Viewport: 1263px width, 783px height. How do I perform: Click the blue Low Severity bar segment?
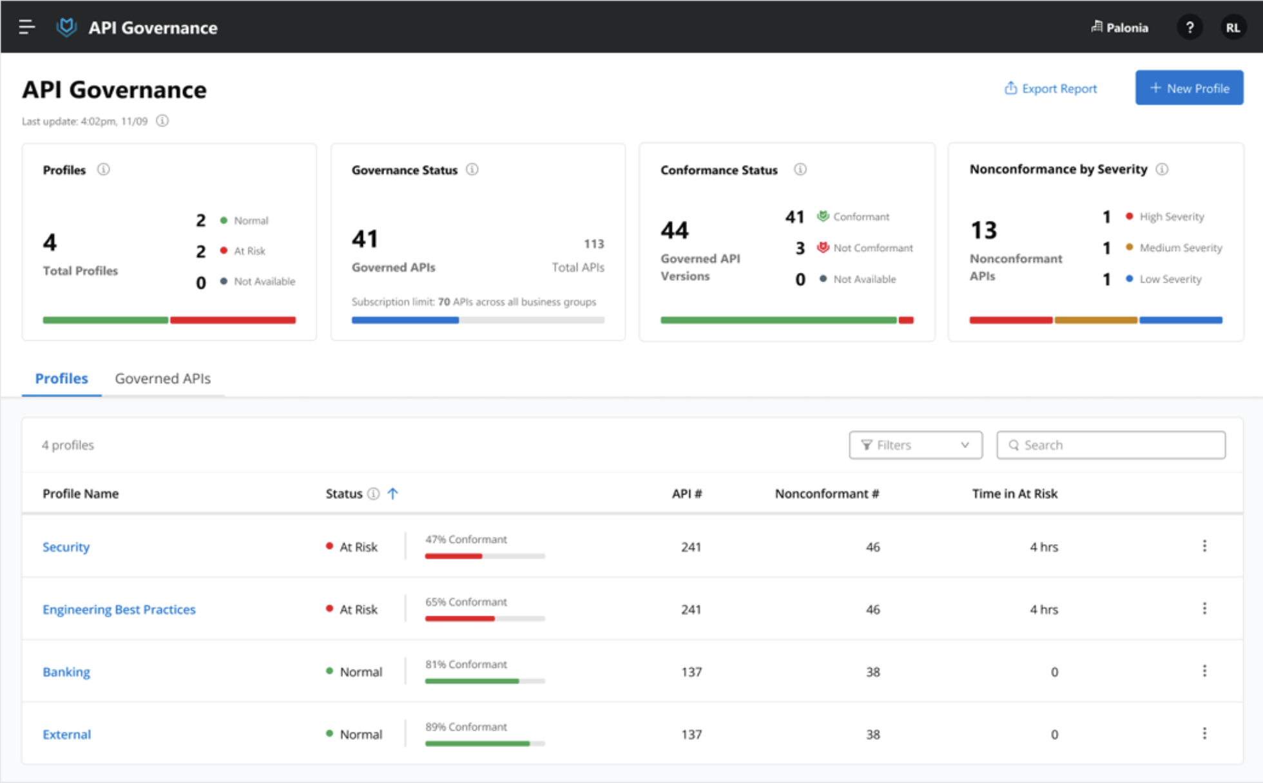[1181, 320]
